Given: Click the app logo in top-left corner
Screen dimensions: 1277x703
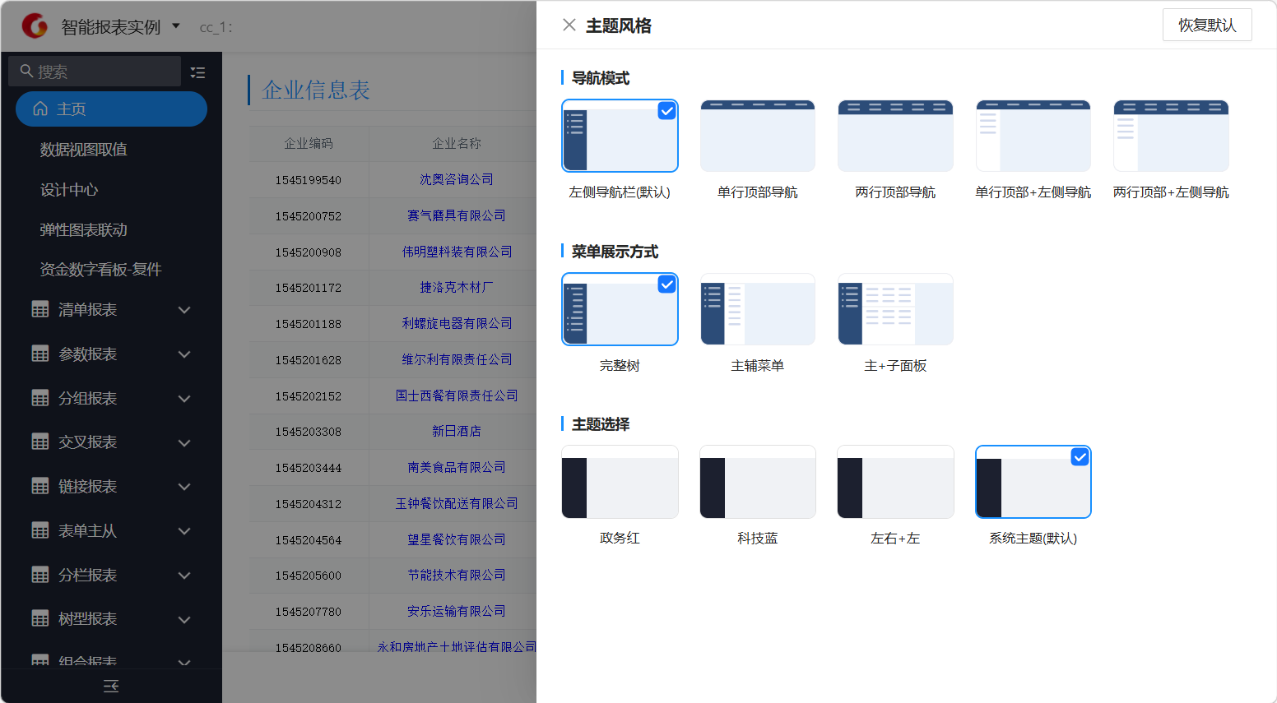Looking at the screenshot, I should click(35, 26).
